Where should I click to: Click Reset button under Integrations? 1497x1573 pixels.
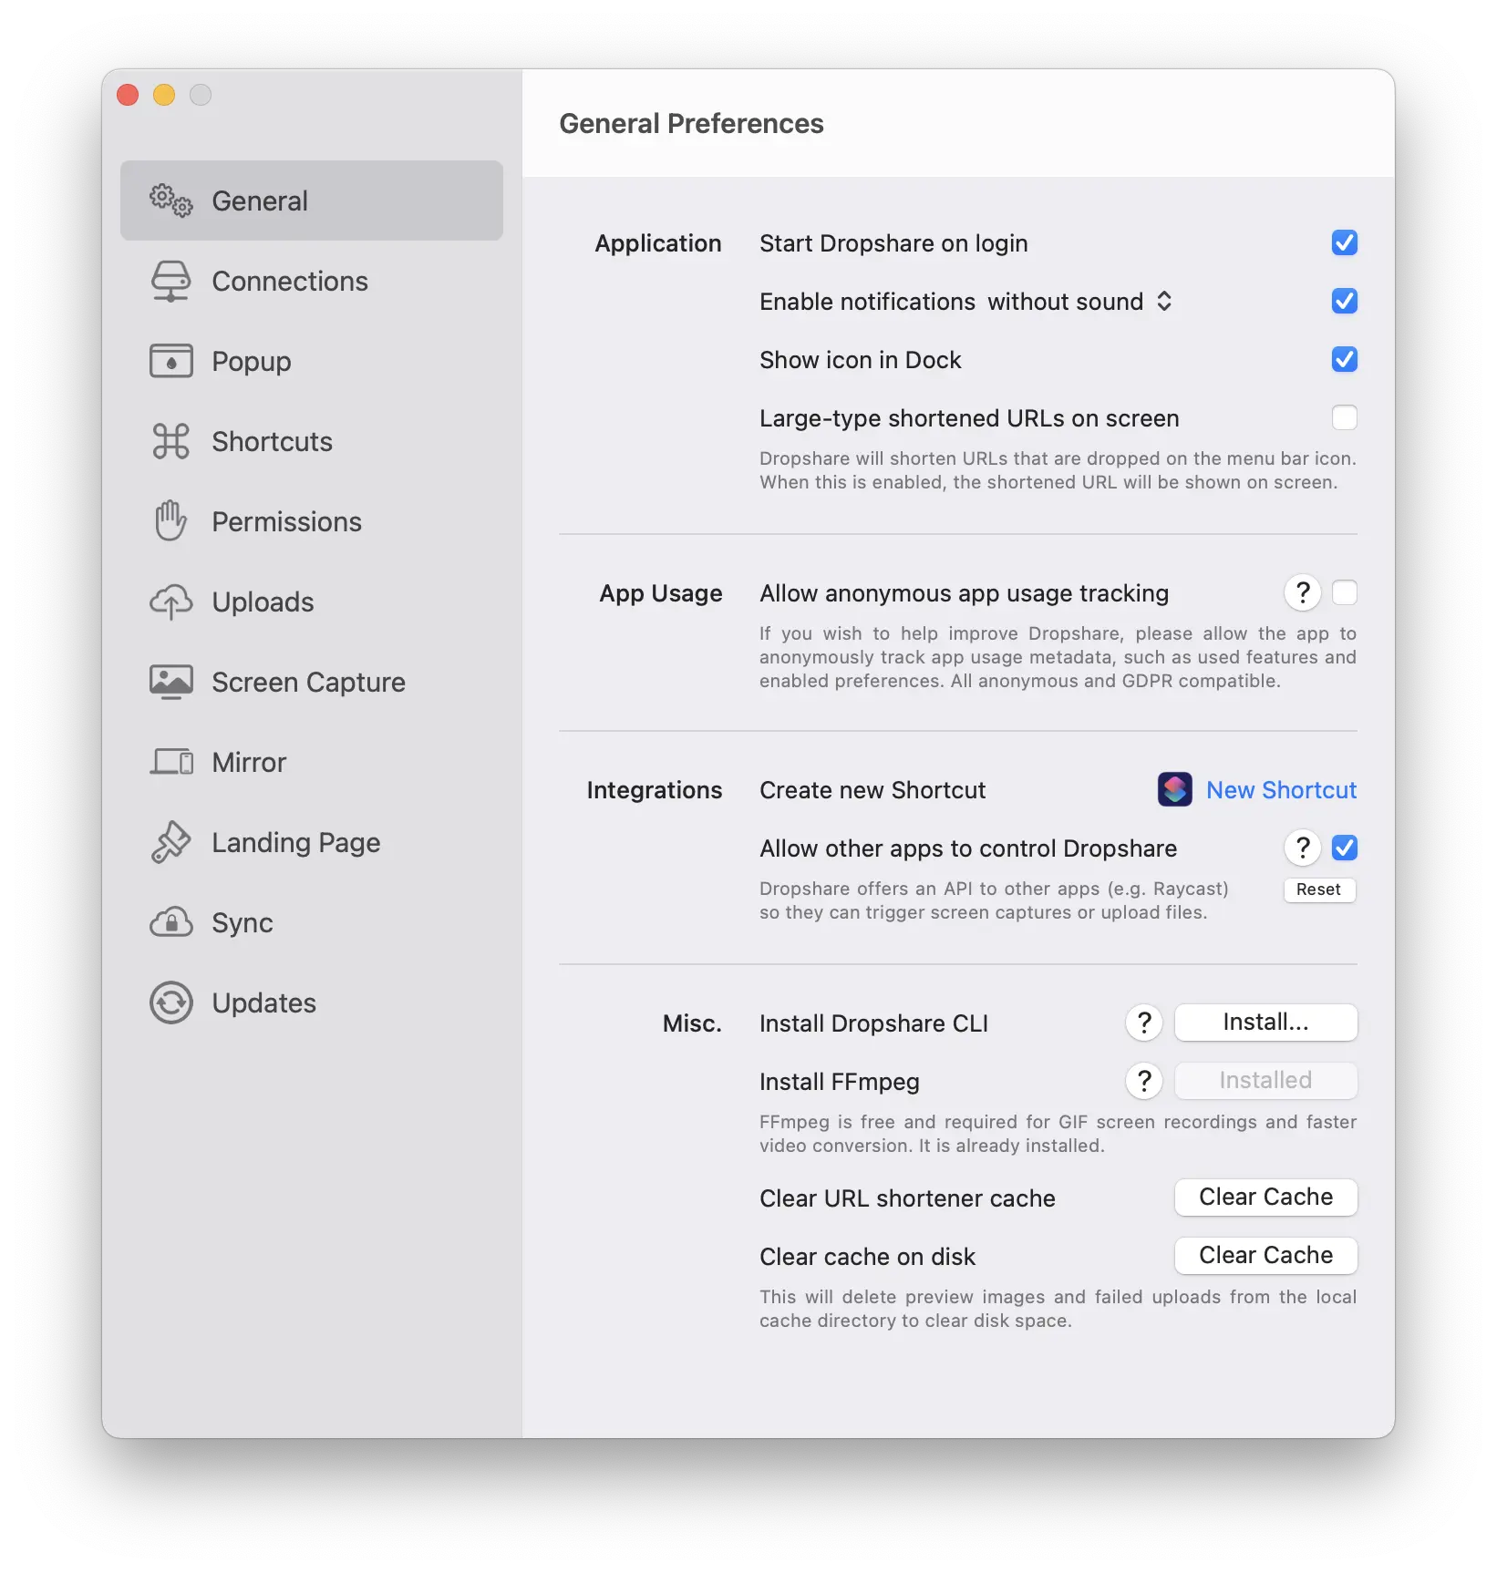pyautogui.click(x=1318, y=889)
